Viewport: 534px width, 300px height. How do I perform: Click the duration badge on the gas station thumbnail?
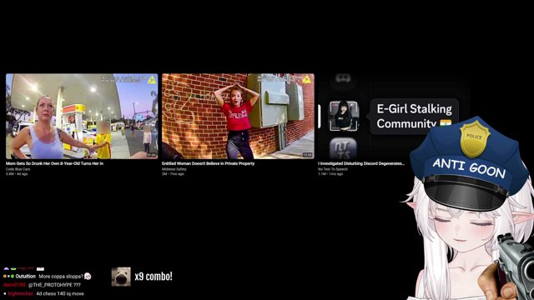tap(152, 155)
